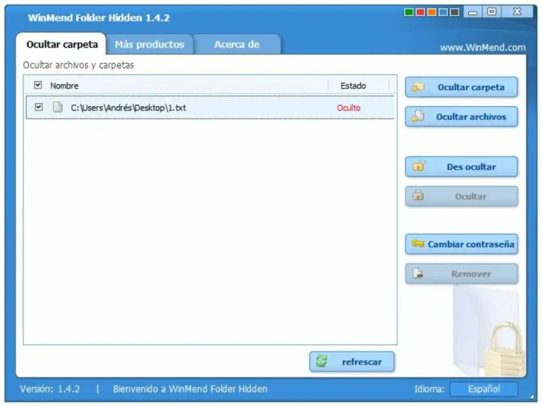Maximize the WinMend window
Viewport: 542px width, 406px height.
point(492,12)
